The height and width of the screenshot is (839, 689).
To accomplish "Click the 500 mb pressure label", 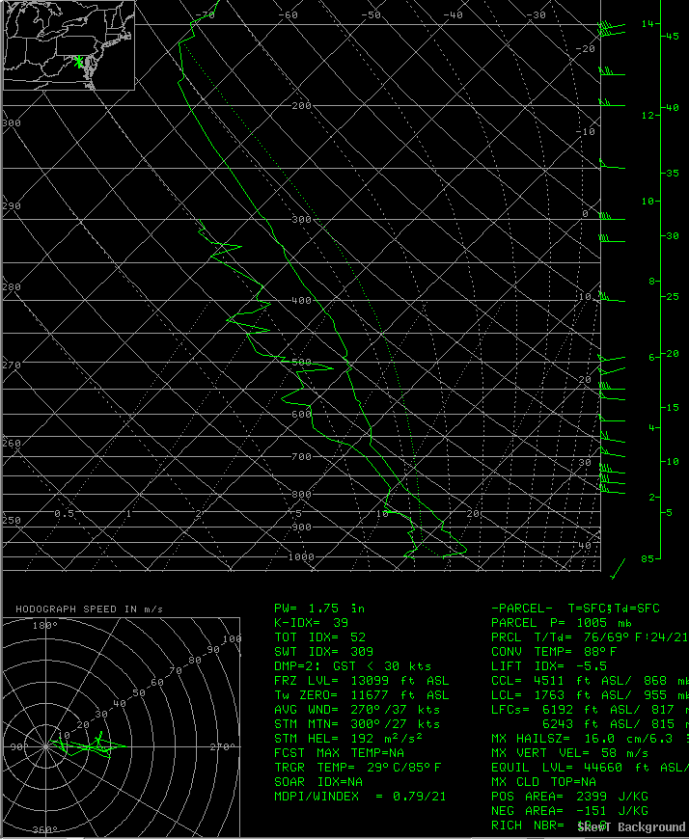I will point(301,362).
